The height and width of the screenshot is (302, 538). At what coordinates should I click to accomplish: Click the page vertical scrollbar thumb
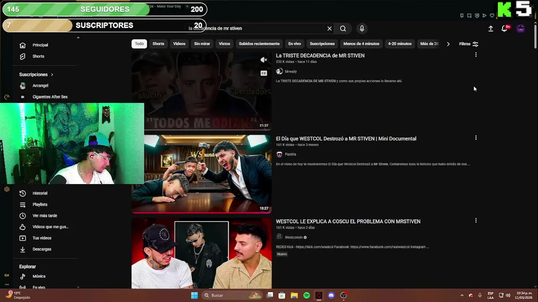(535, 36)
